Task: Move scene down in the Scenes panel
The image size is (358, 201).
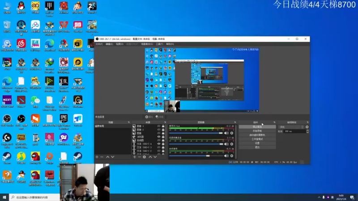Action: pyautogui.click(x=113, y=157)
